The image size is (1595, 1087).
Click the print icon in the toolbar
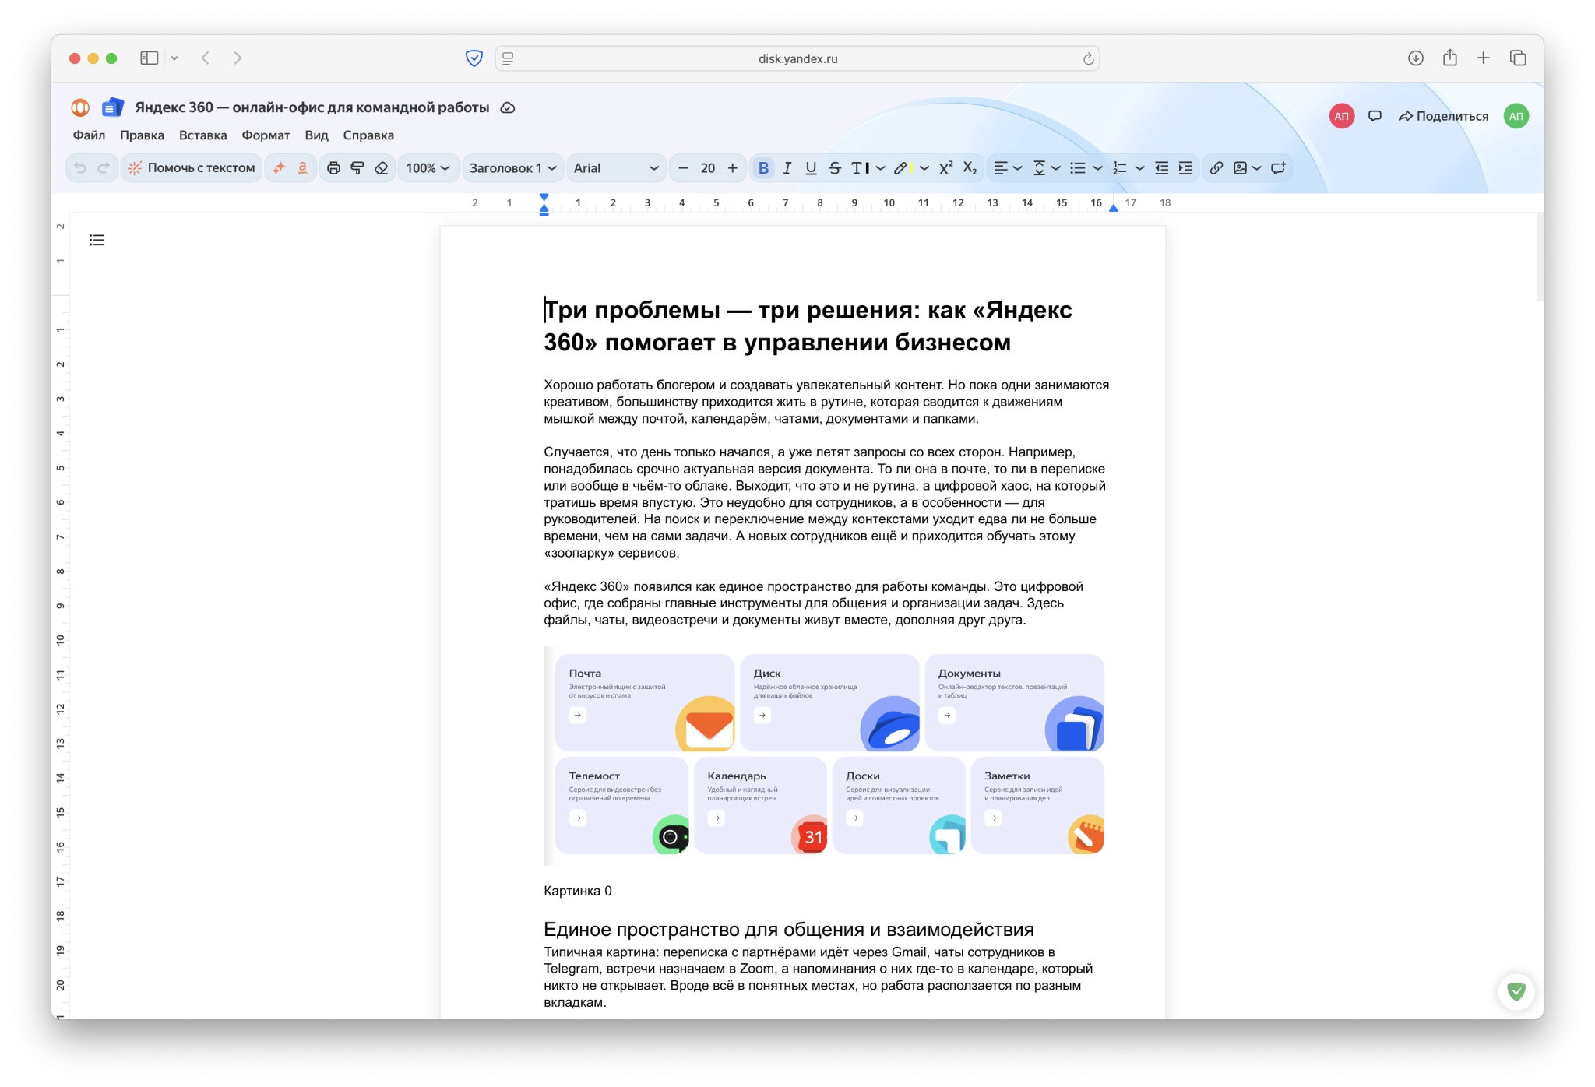coord(333,168)
